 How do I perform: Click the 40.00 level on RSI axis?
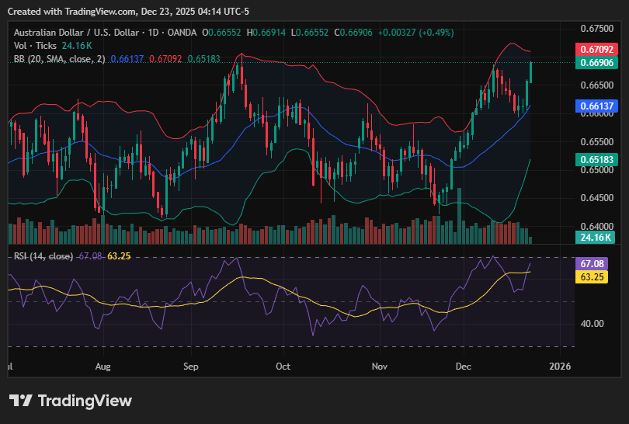tap(592, 324)
